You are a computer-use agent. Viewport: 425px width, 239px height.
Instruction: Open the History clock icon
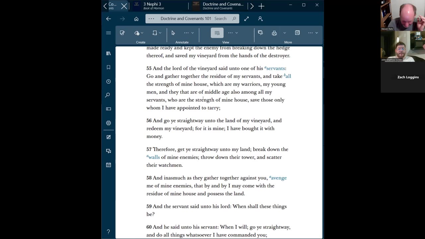click(x=108, y=81)
